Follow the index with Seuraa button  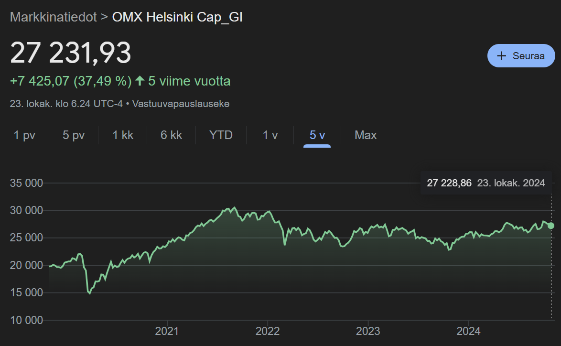tap(521, 56)
